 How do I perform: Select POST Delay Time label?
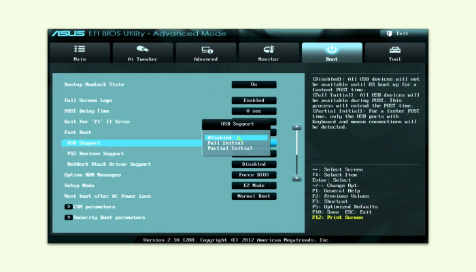pyautogui.click(x=86, y=111)
